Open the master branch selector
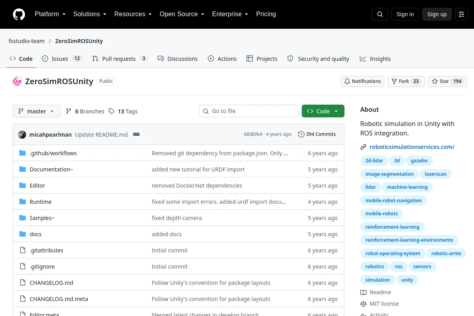 [x=36, y=111]
